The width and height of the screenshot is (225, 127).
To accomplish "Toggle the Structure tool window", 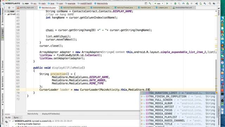I will (2, 66).
